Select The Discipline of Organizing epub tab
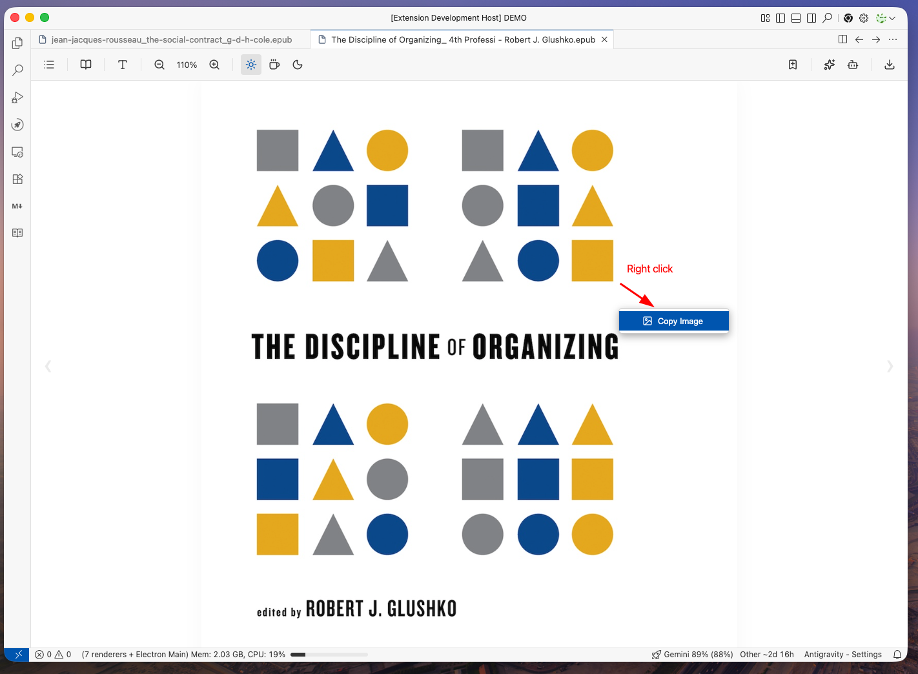This screenshot has width=918, height=674. point(462,39)
